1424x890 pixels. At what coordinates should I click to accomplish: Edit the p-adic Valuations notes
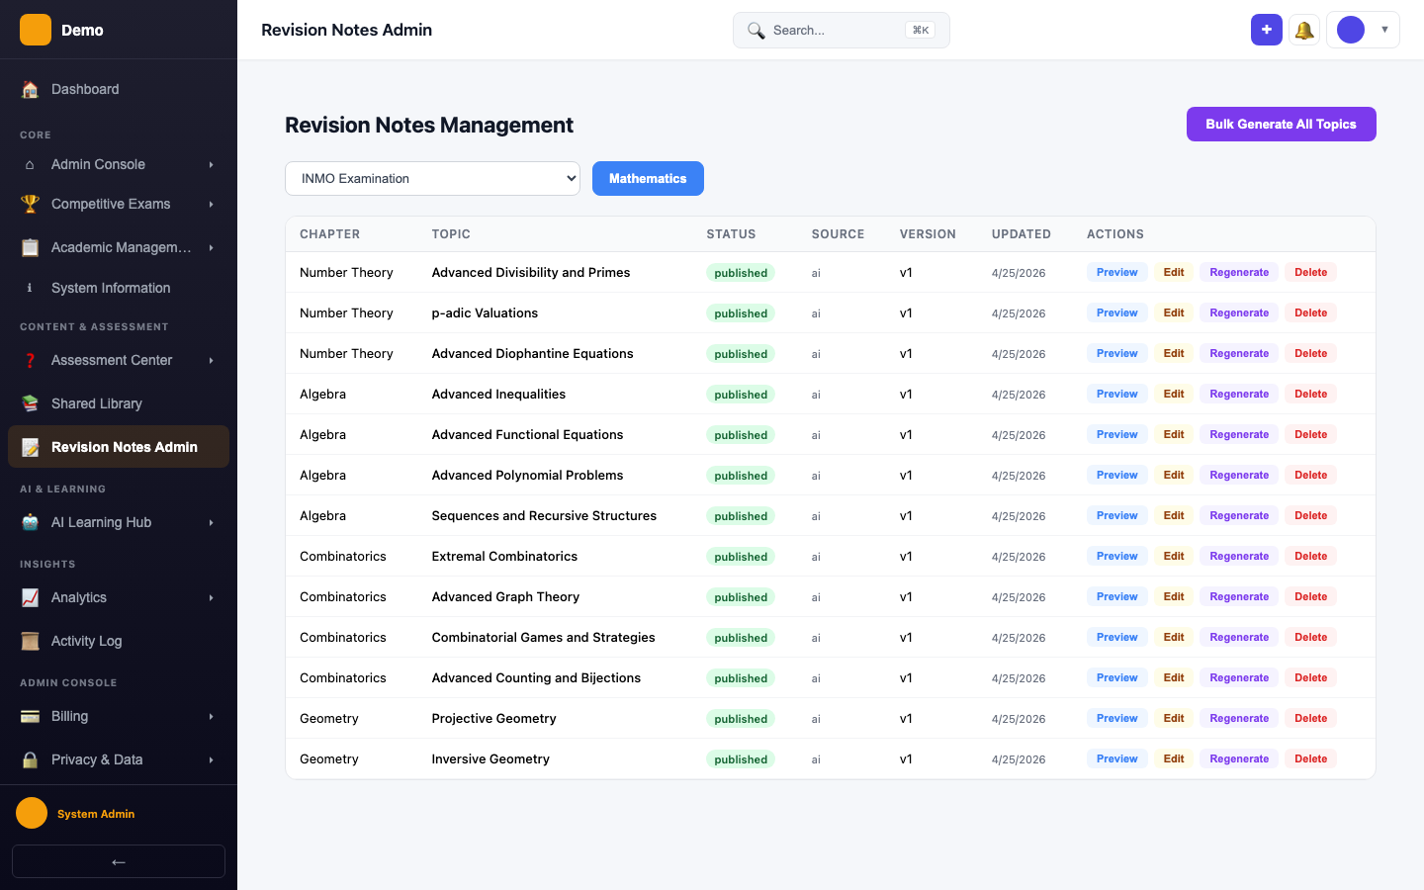coord(1174,312)
